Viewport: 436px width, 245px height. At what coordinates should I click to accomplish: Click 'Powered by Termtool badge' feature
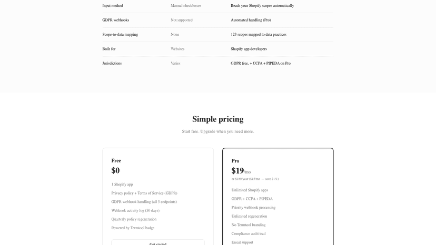pyautogui.click(x=133, y=228)
